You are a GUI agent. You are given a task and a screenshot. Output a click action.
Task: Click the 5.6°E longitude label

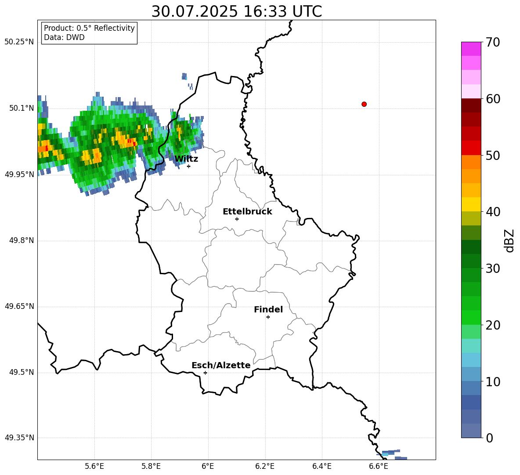tap(94, 466)
